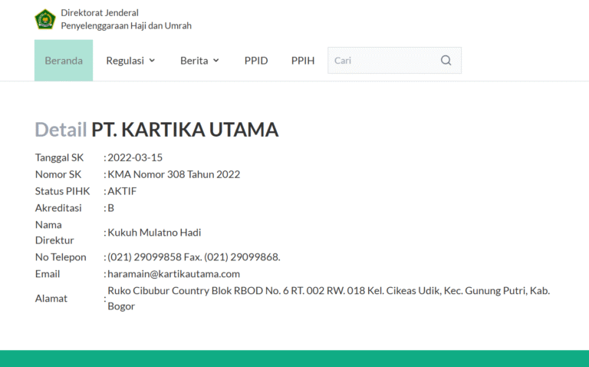This screenshot has width=589, height=367.
Task: Open the Berita menu item
Action: (x=194, y=61)
